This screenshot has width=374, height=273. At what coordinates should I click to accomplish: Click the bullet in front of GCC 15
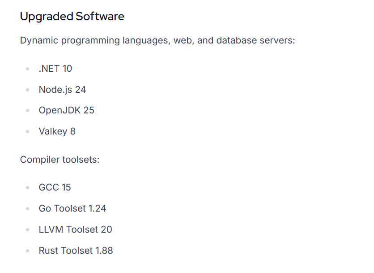click(28, 188)
